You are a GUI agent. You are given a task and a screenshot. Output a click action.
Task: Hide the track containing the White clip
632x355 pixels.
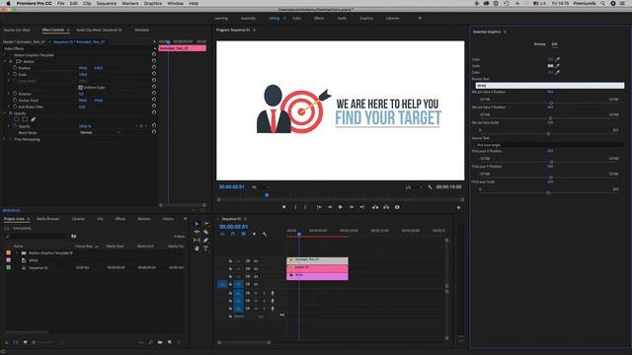(x=256, y=276)
